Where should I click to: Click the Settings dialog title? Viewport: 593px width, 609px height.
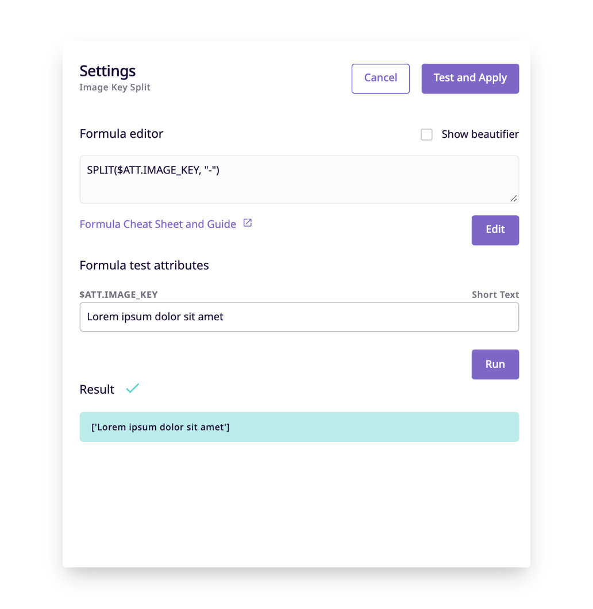click(107, 71)
